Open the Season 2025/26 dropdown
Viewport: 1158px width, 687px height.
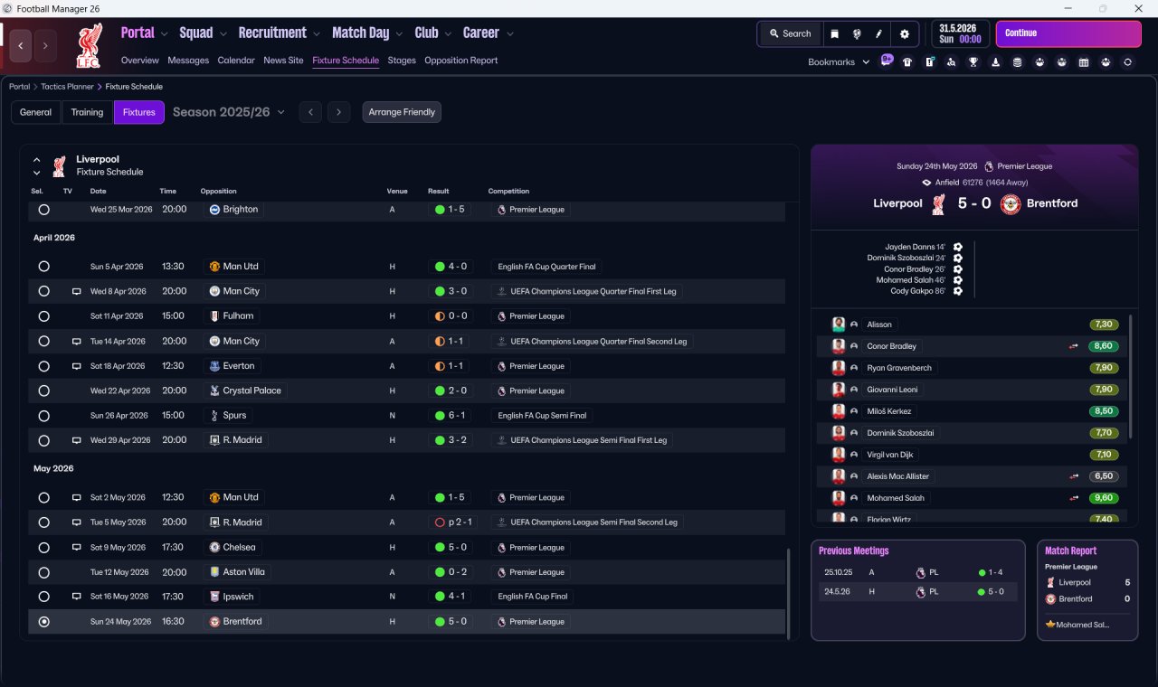pyautogui.click(x=229, y=112)
